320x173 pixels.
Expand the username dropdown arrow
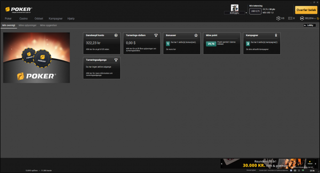click(246, 13)
